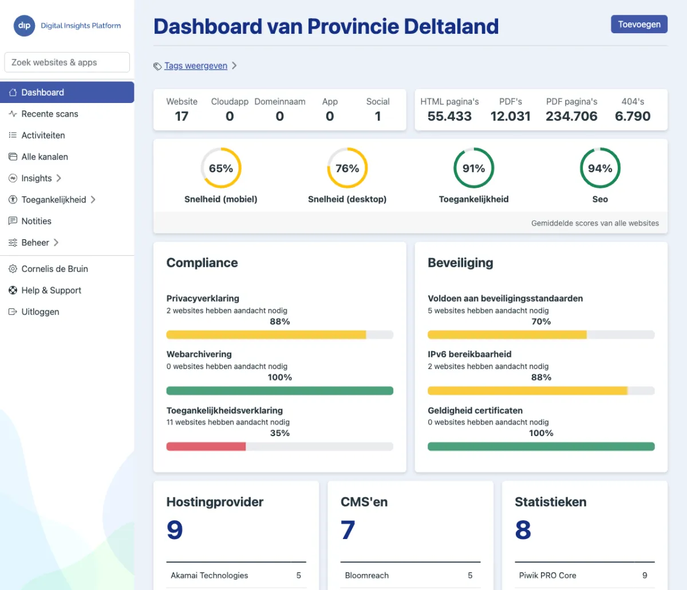Click the Toegankelijkheid accessibility icon

13,200
